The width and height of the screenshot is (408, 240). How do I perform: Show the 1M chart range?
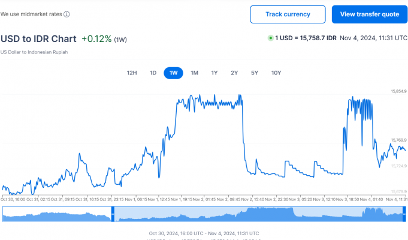194,73
